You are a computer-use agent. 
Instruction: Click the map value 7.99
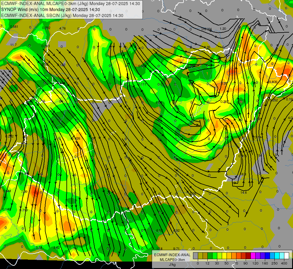tap(24, 192)
